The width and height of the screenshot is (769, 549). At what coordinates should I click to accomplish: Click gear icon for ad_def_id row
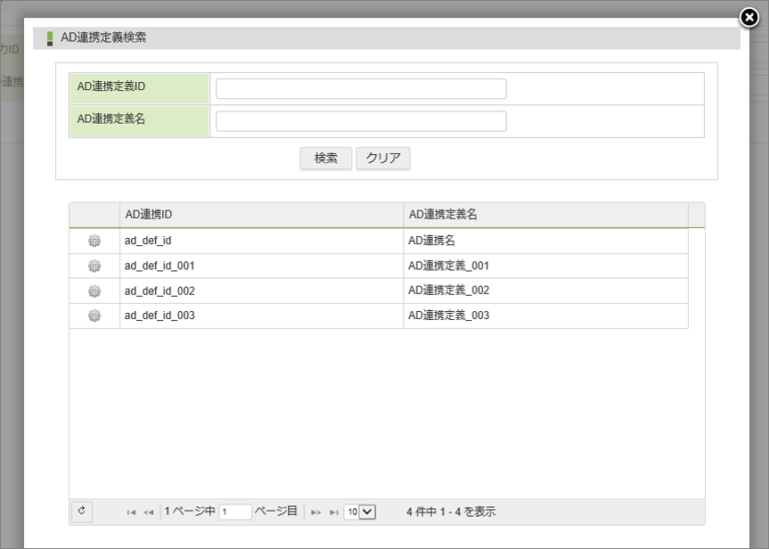(94, 241)
